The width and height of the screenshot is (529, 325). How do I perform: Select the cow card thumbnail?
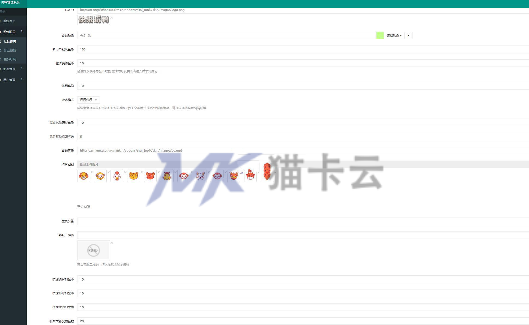pos(250,176)
